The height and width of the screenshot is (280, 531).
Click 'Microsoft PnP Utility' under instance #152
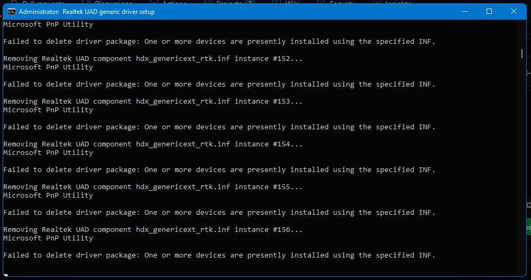(x=48, y=67)
